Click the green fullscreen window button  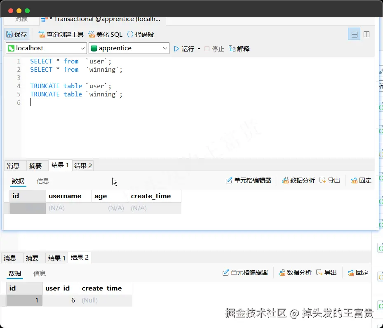click(27, 11)
